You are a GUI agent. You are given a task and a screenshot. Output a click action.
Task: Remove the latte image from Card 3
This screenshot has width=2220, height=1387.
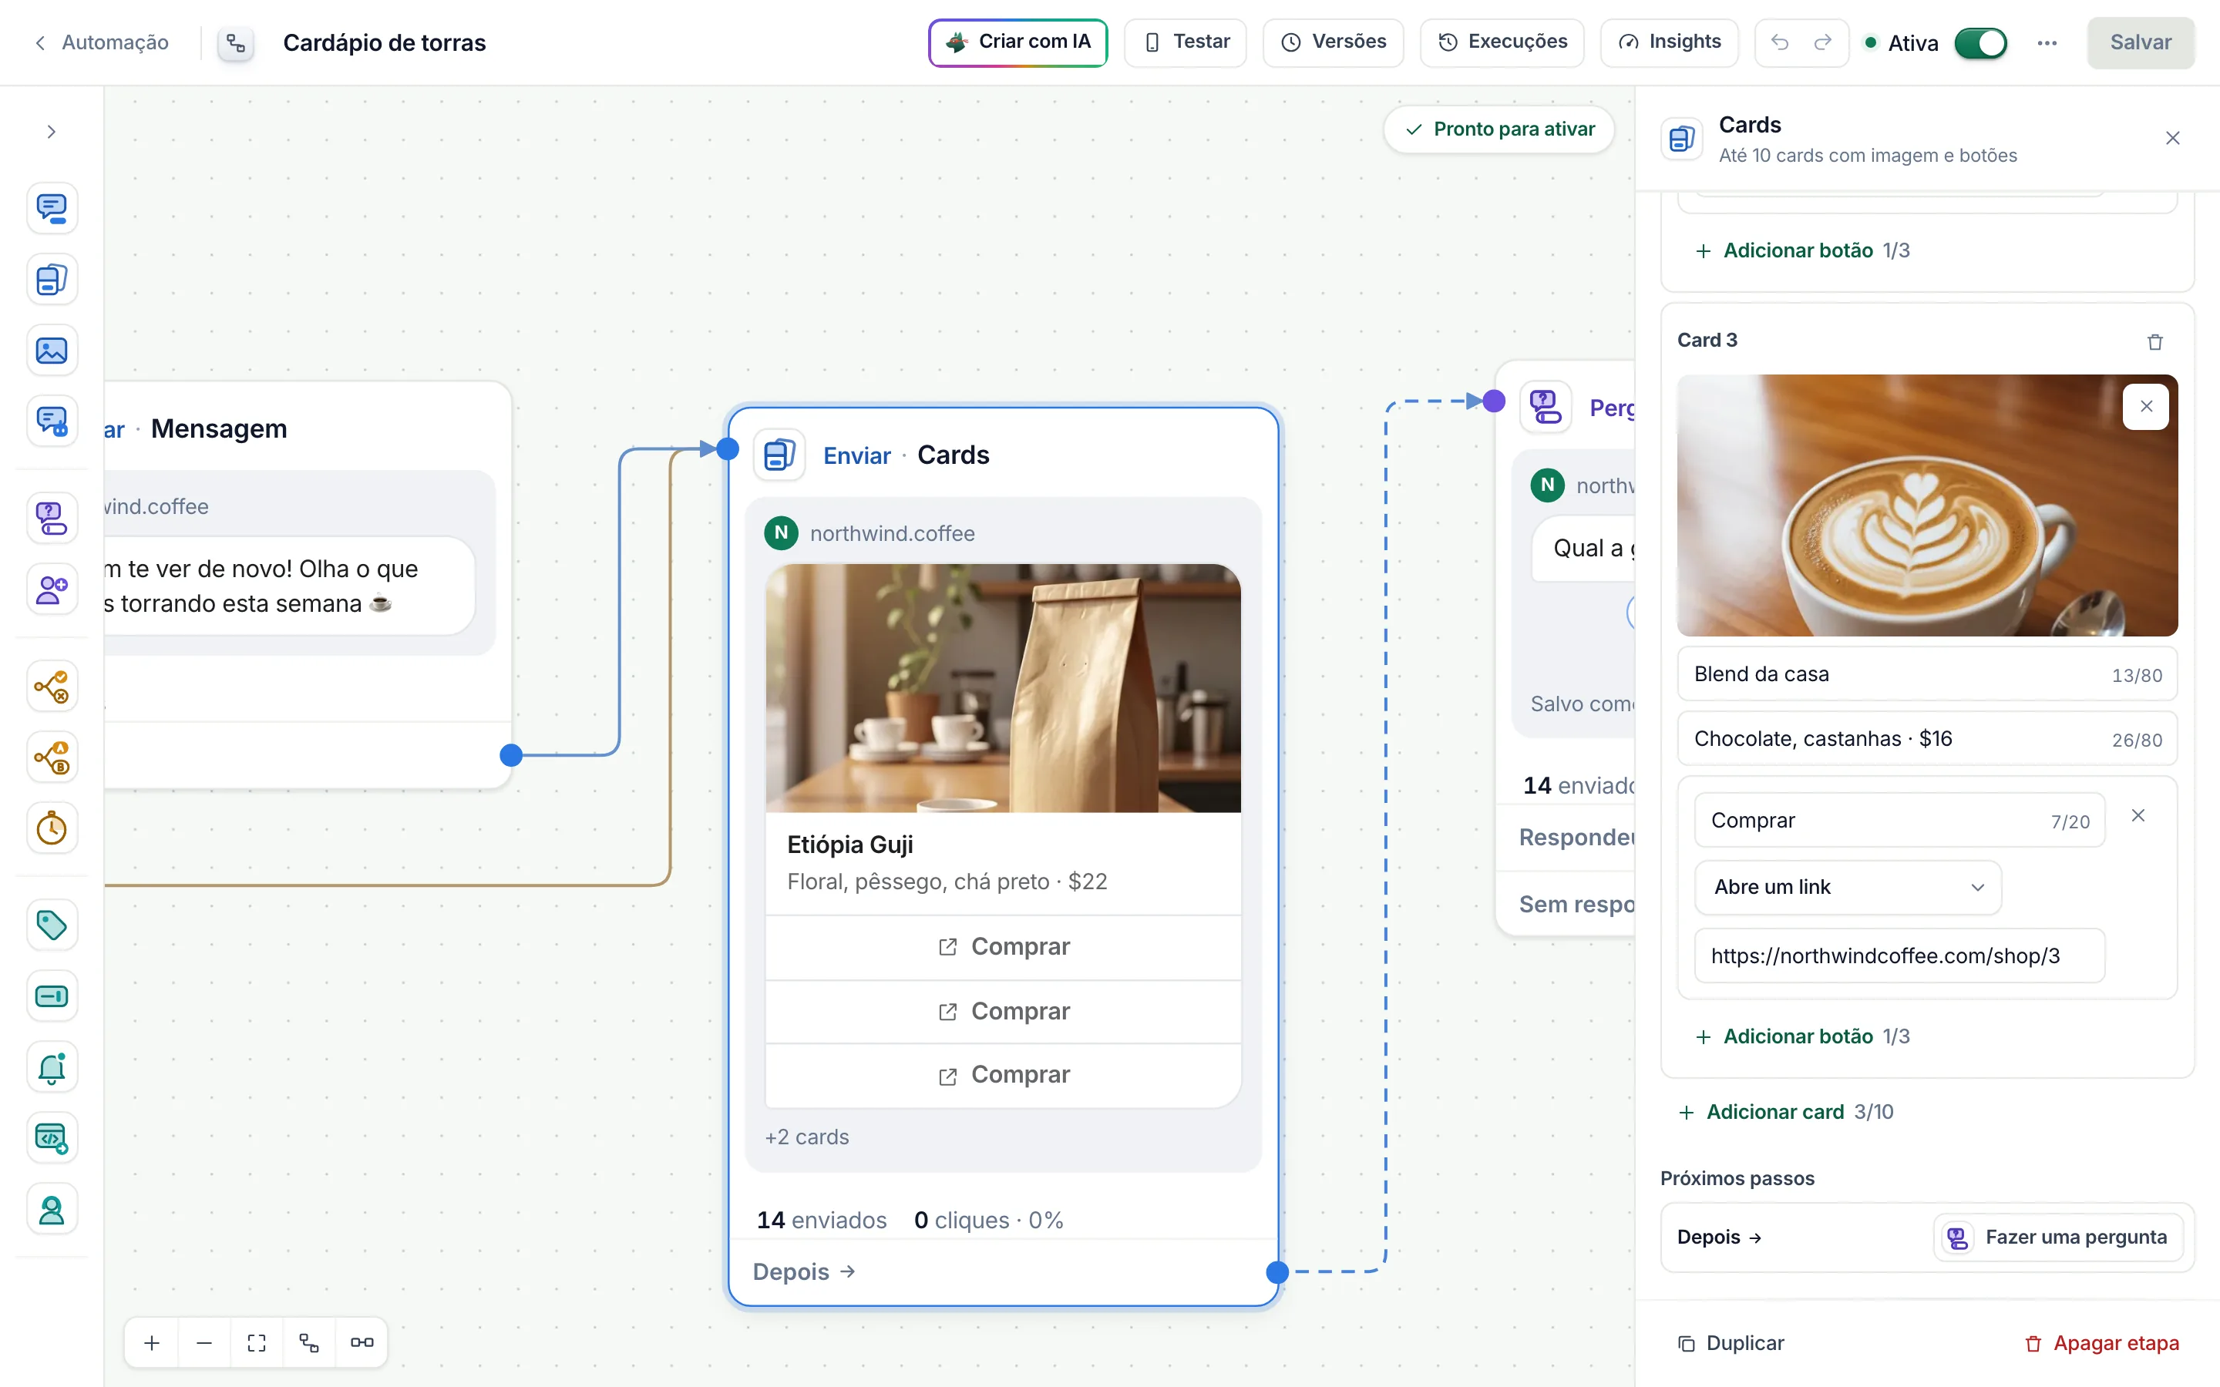click(2146, 406)
